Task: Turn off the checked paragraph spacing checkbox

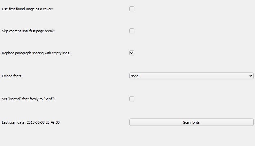Action: click(x=132, y=53)
